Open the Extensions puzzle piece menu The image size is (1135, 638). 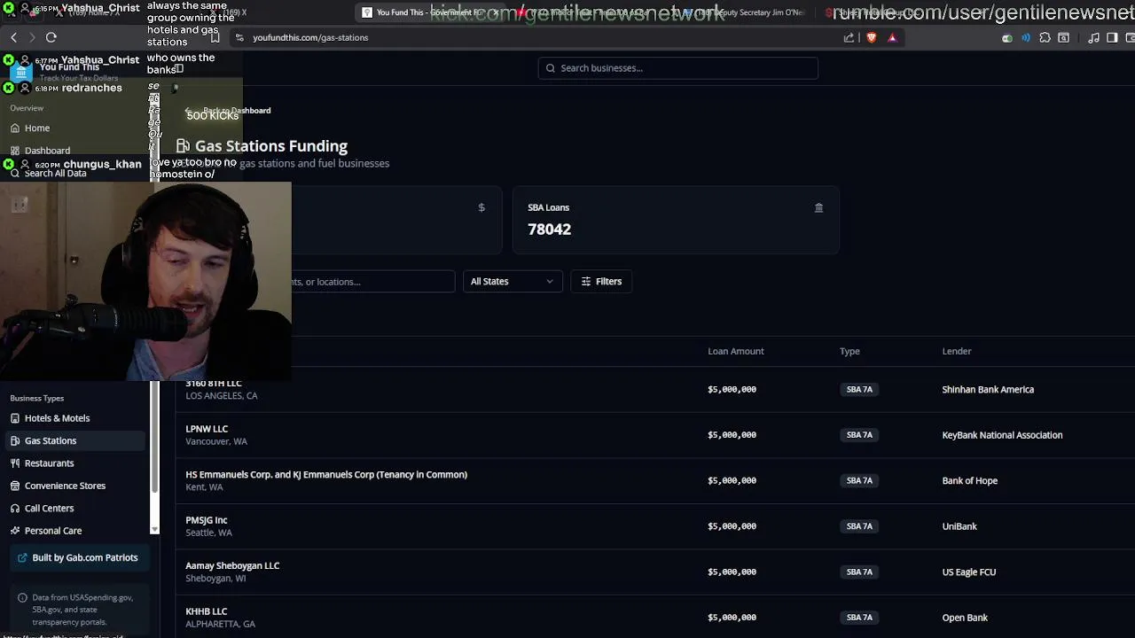click(x=1045, y=37)
